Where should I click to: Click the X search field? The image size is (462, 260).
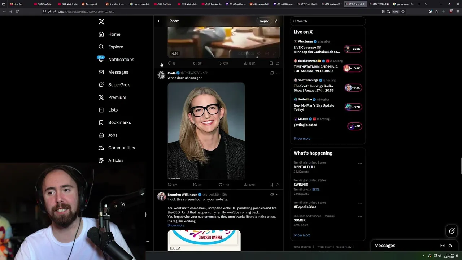point(328,21)
